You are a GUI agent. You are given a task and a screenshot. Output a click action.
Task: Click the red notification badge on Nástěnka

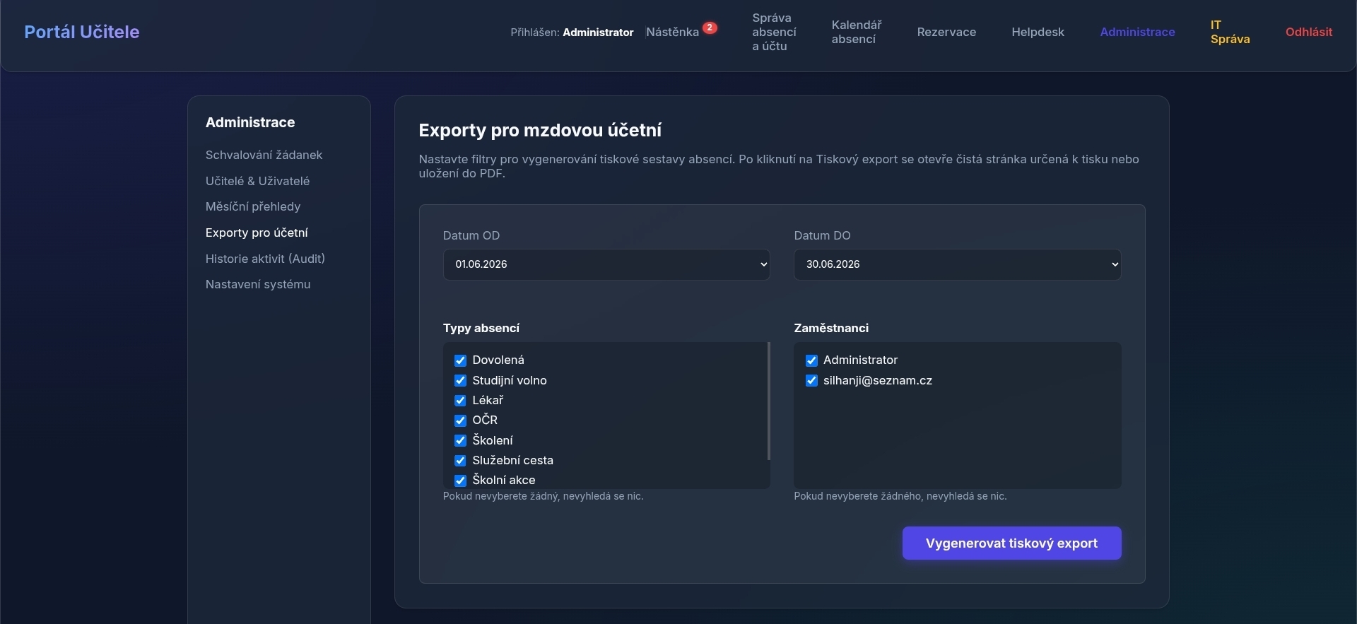710,28
